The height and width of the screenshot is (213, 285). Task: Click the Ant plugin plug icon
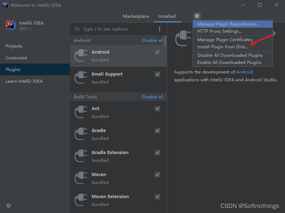pos(81,112)
